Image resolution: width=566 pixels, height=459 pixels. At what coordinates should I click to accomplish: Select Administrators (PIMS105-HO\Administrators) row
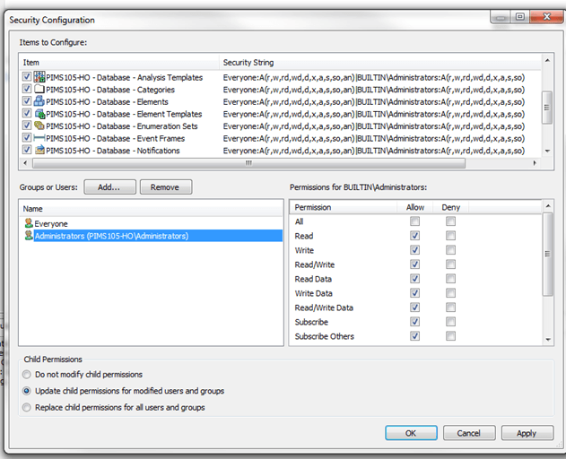pyautogui.click(x=152, y=236)
